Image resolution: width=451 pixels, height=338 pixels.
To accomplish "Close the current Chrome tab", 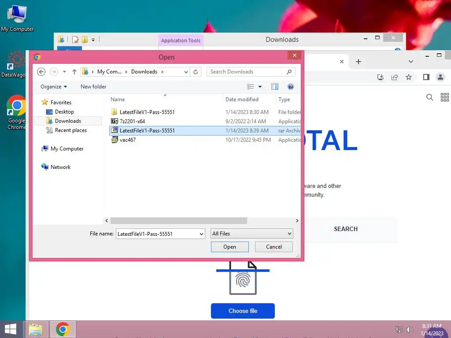I will pyautogui.click(x=342, y=62).
